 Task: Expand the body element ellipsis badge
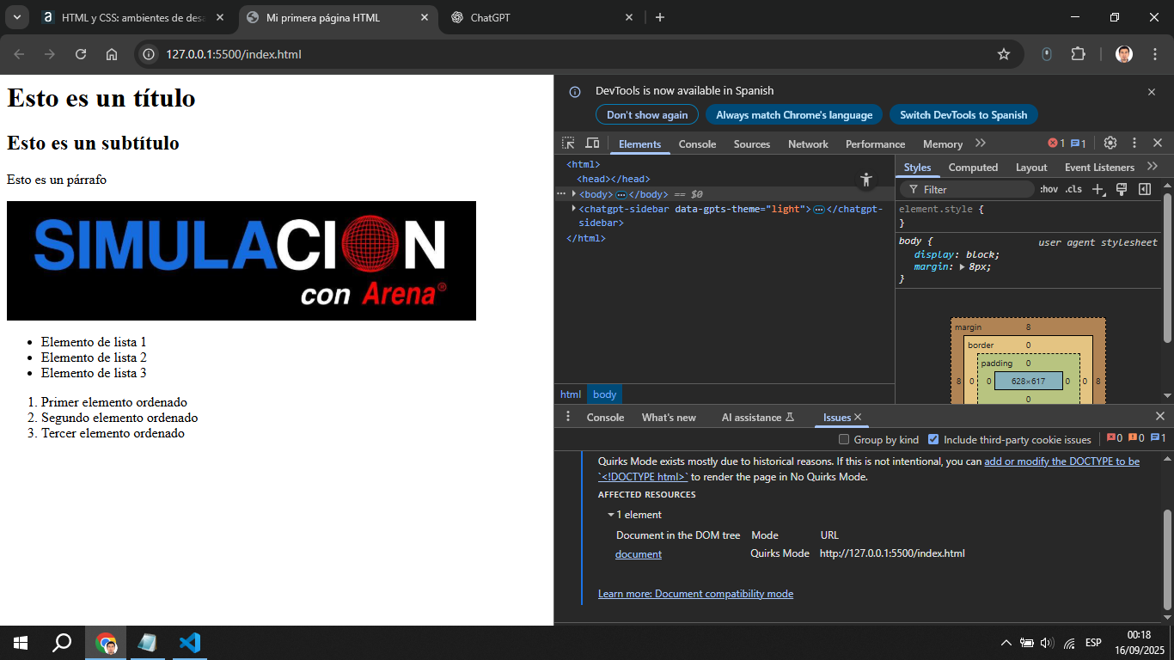[621, 194]
